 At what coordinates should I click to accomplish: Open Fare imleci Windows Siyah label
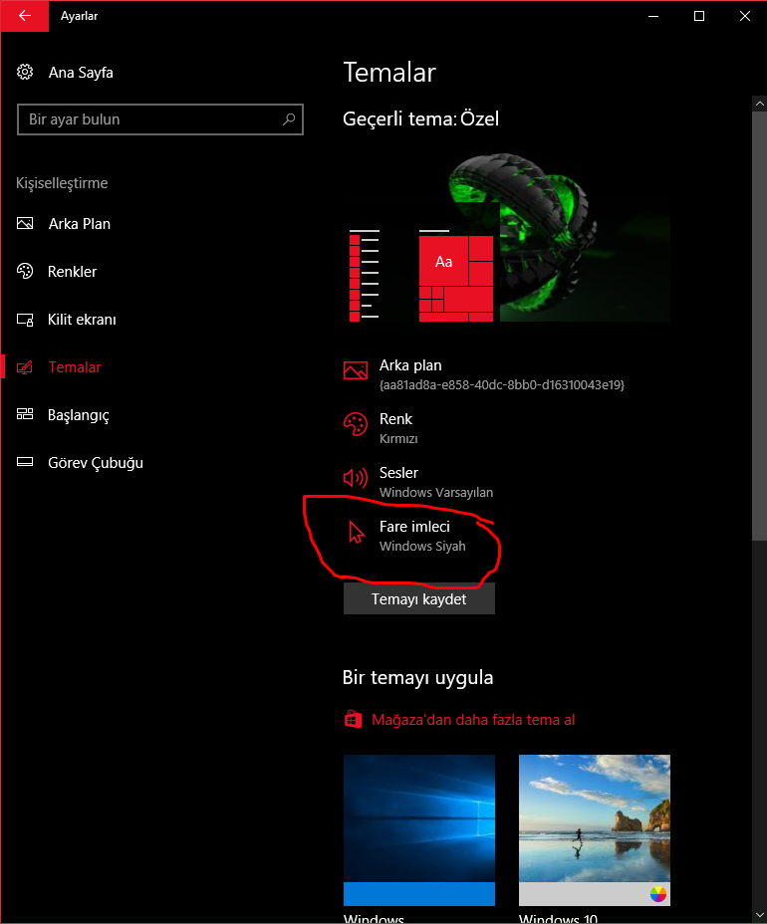coord(422,536)
